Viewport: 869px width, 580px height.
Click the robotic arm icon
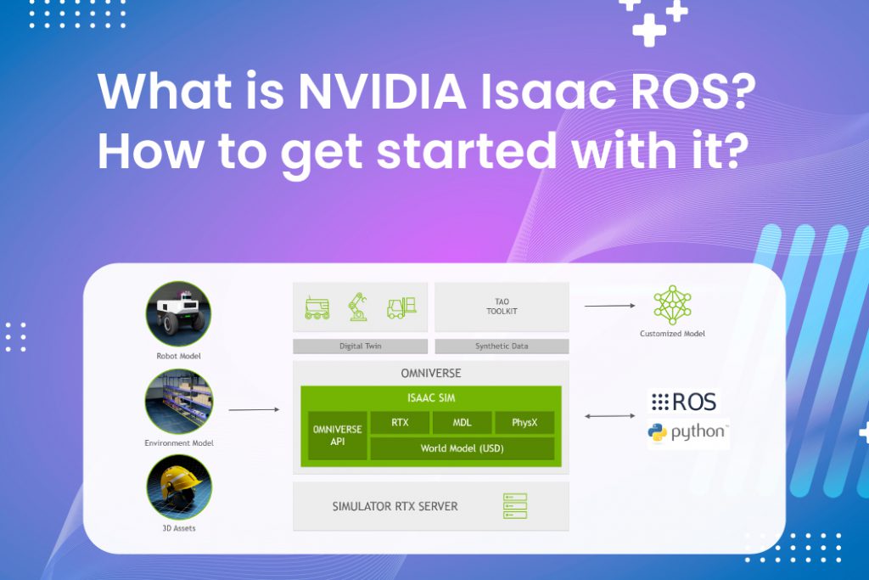[358, 307]
